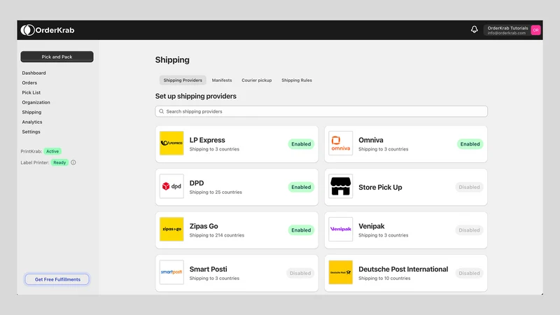560x315 pixels.
Task: Click the Smart Posti logo
Action: pos(171,272)
